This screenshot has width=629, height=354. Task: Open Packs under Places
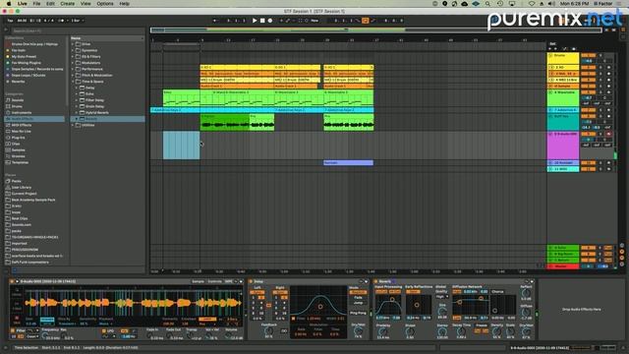[x=16, y=181]
